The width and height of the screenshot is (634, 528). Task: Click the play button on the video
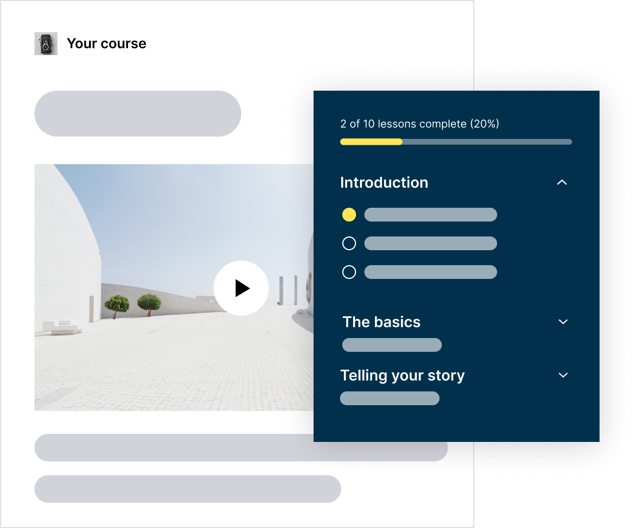(241, 288)
